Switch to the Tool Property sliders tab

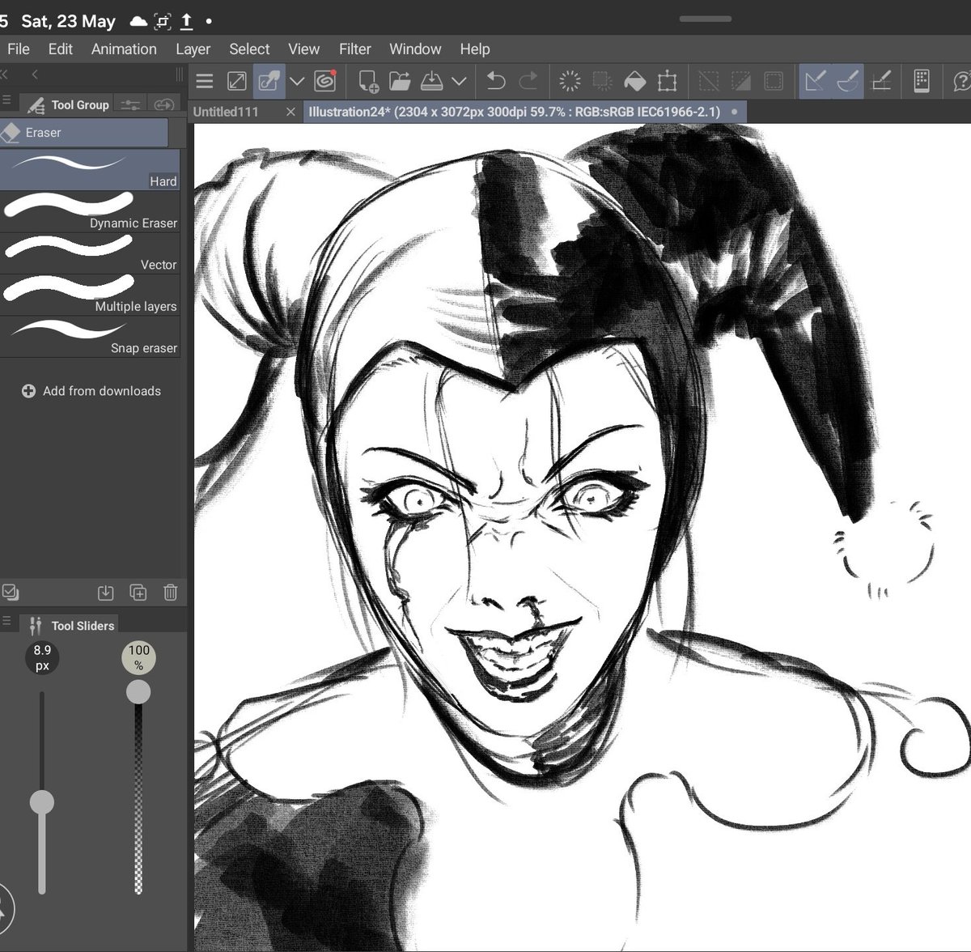130,104
